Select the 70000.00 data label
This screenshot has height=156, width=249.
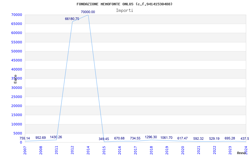point(88,12)
